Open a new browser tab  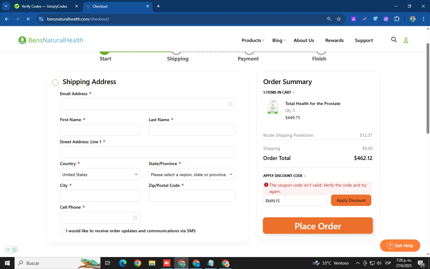click(158, 6)
